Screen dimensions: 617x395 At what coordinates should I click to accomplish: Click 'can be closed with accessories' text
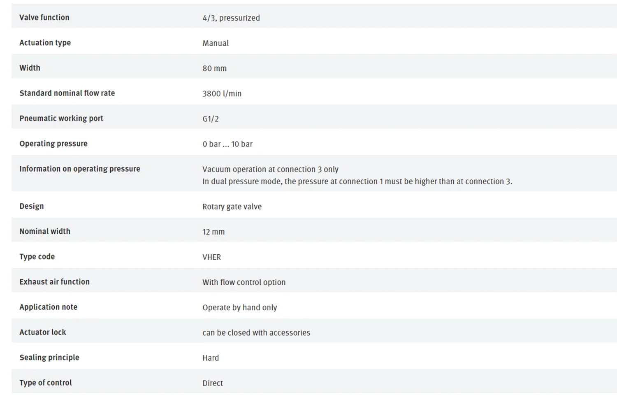click(x=256, y=332)
